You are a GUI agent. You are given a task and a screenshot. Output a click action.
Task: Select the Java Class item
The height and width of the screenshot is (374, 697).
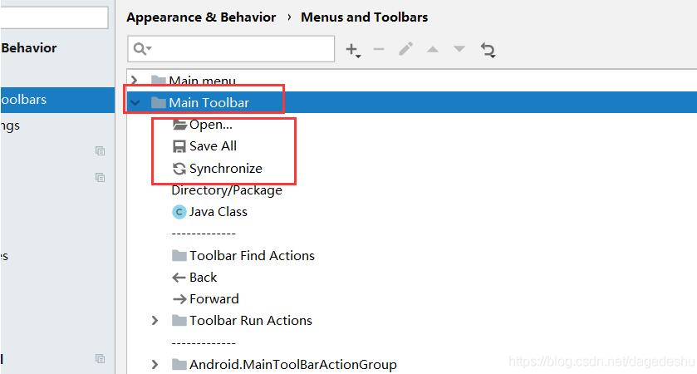coord(218,212)
